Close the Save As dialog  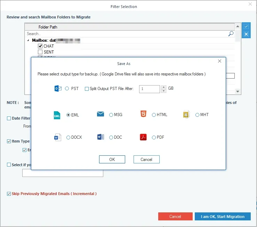click(x=219, y=61)
